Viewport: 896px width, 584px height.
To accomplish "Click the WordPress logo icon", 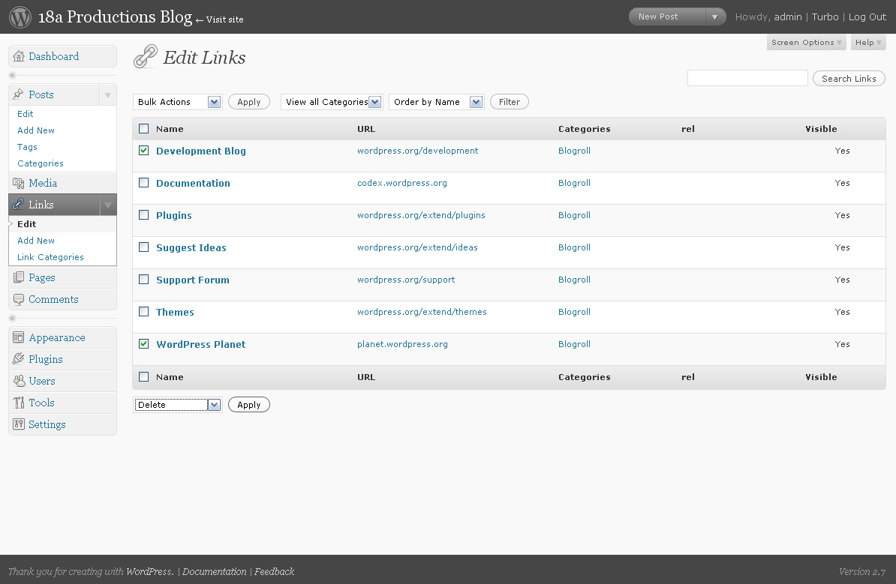I will click(x=20, y=17).
